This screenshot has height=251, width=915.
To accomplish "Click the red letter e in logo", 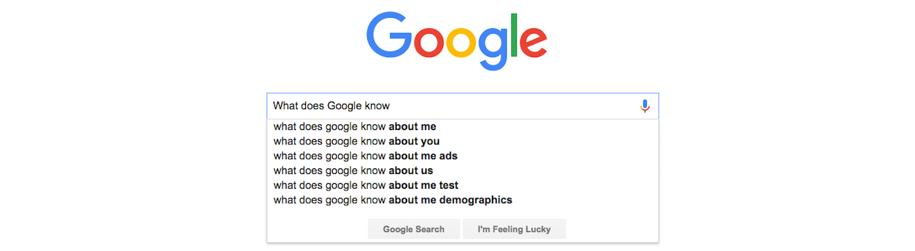I will coord(533,42).
